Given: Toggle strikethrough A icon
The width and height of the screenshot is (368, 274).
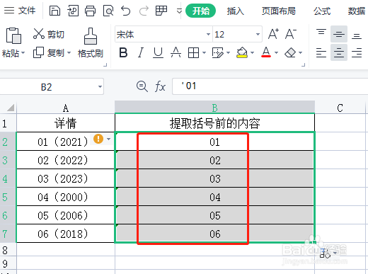Looking at the screenshot, I should pos(176,52).
